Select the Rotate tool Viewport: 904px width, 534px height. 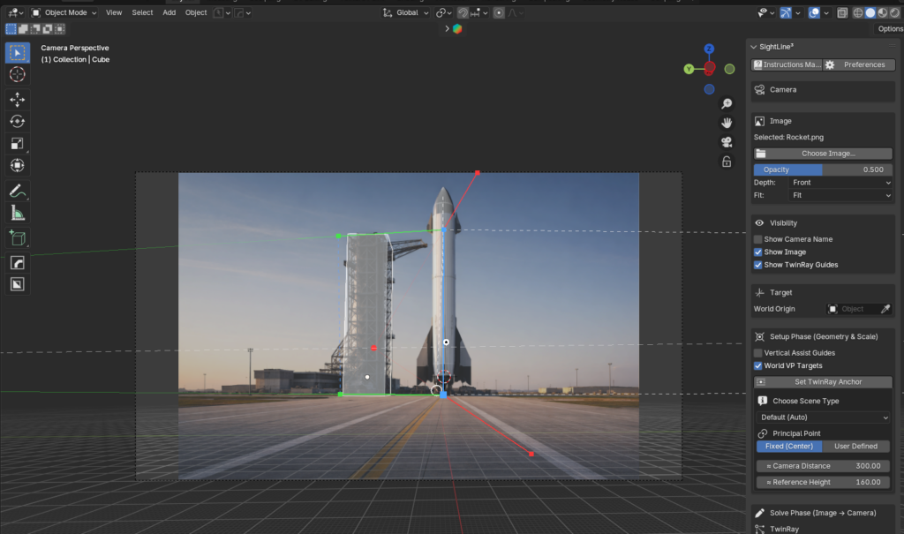point(18,121)
